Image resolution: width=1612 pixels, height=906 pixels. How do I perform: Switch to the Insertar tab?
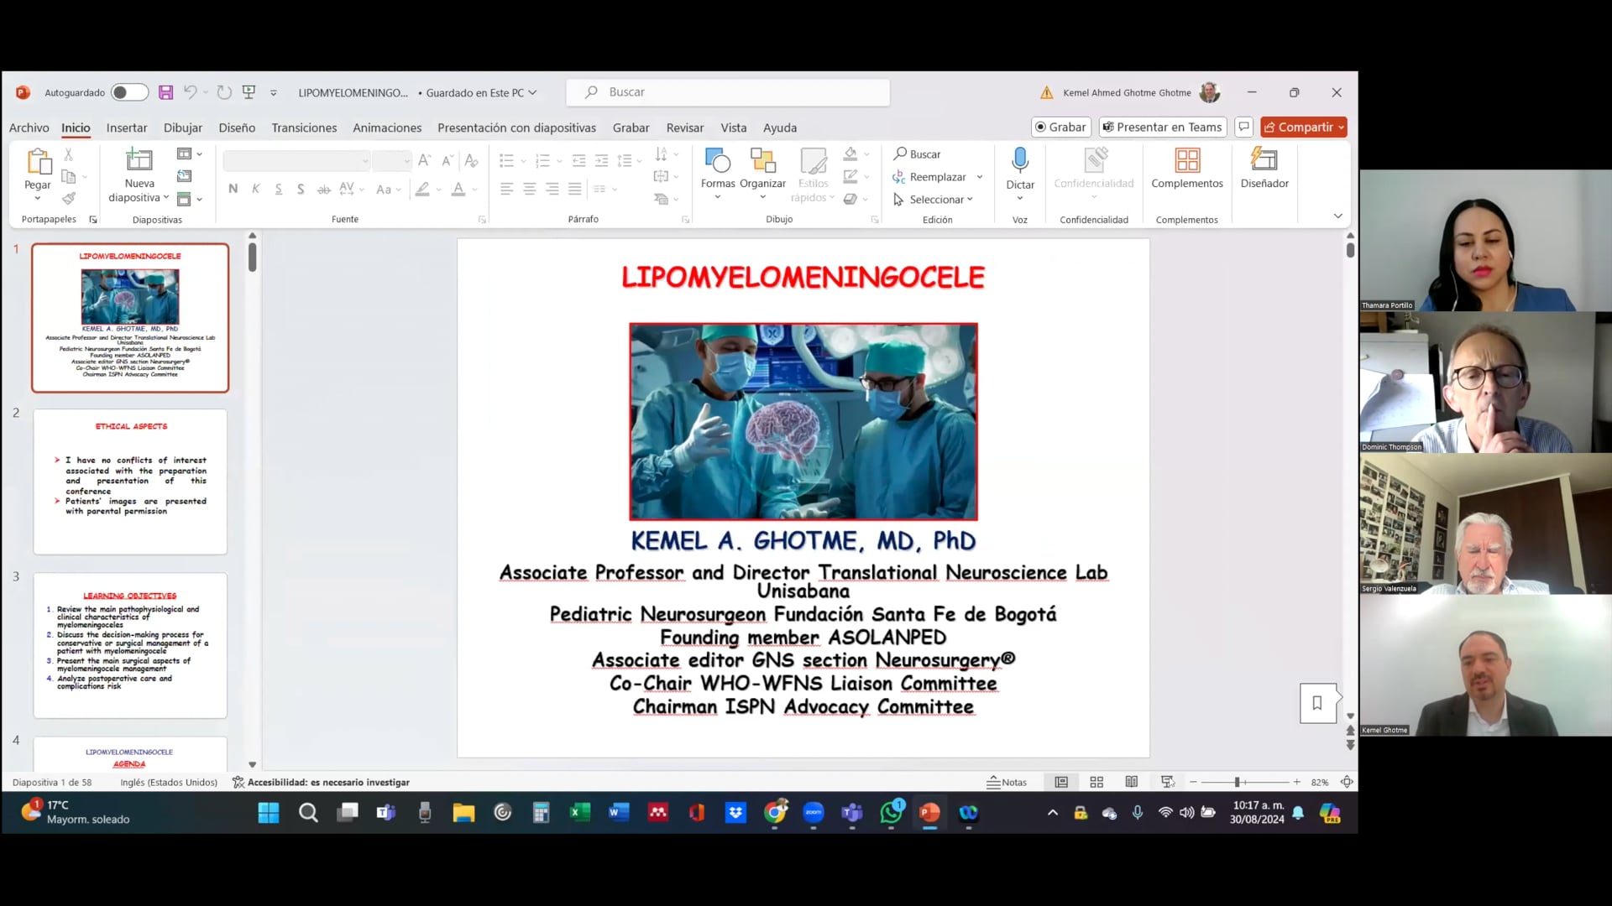pyautogui.click(x=127, y=128)
